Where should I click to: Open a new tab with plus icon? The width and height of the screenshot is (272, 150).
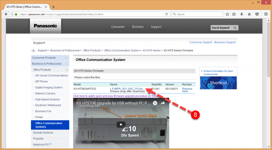point(53,7)
